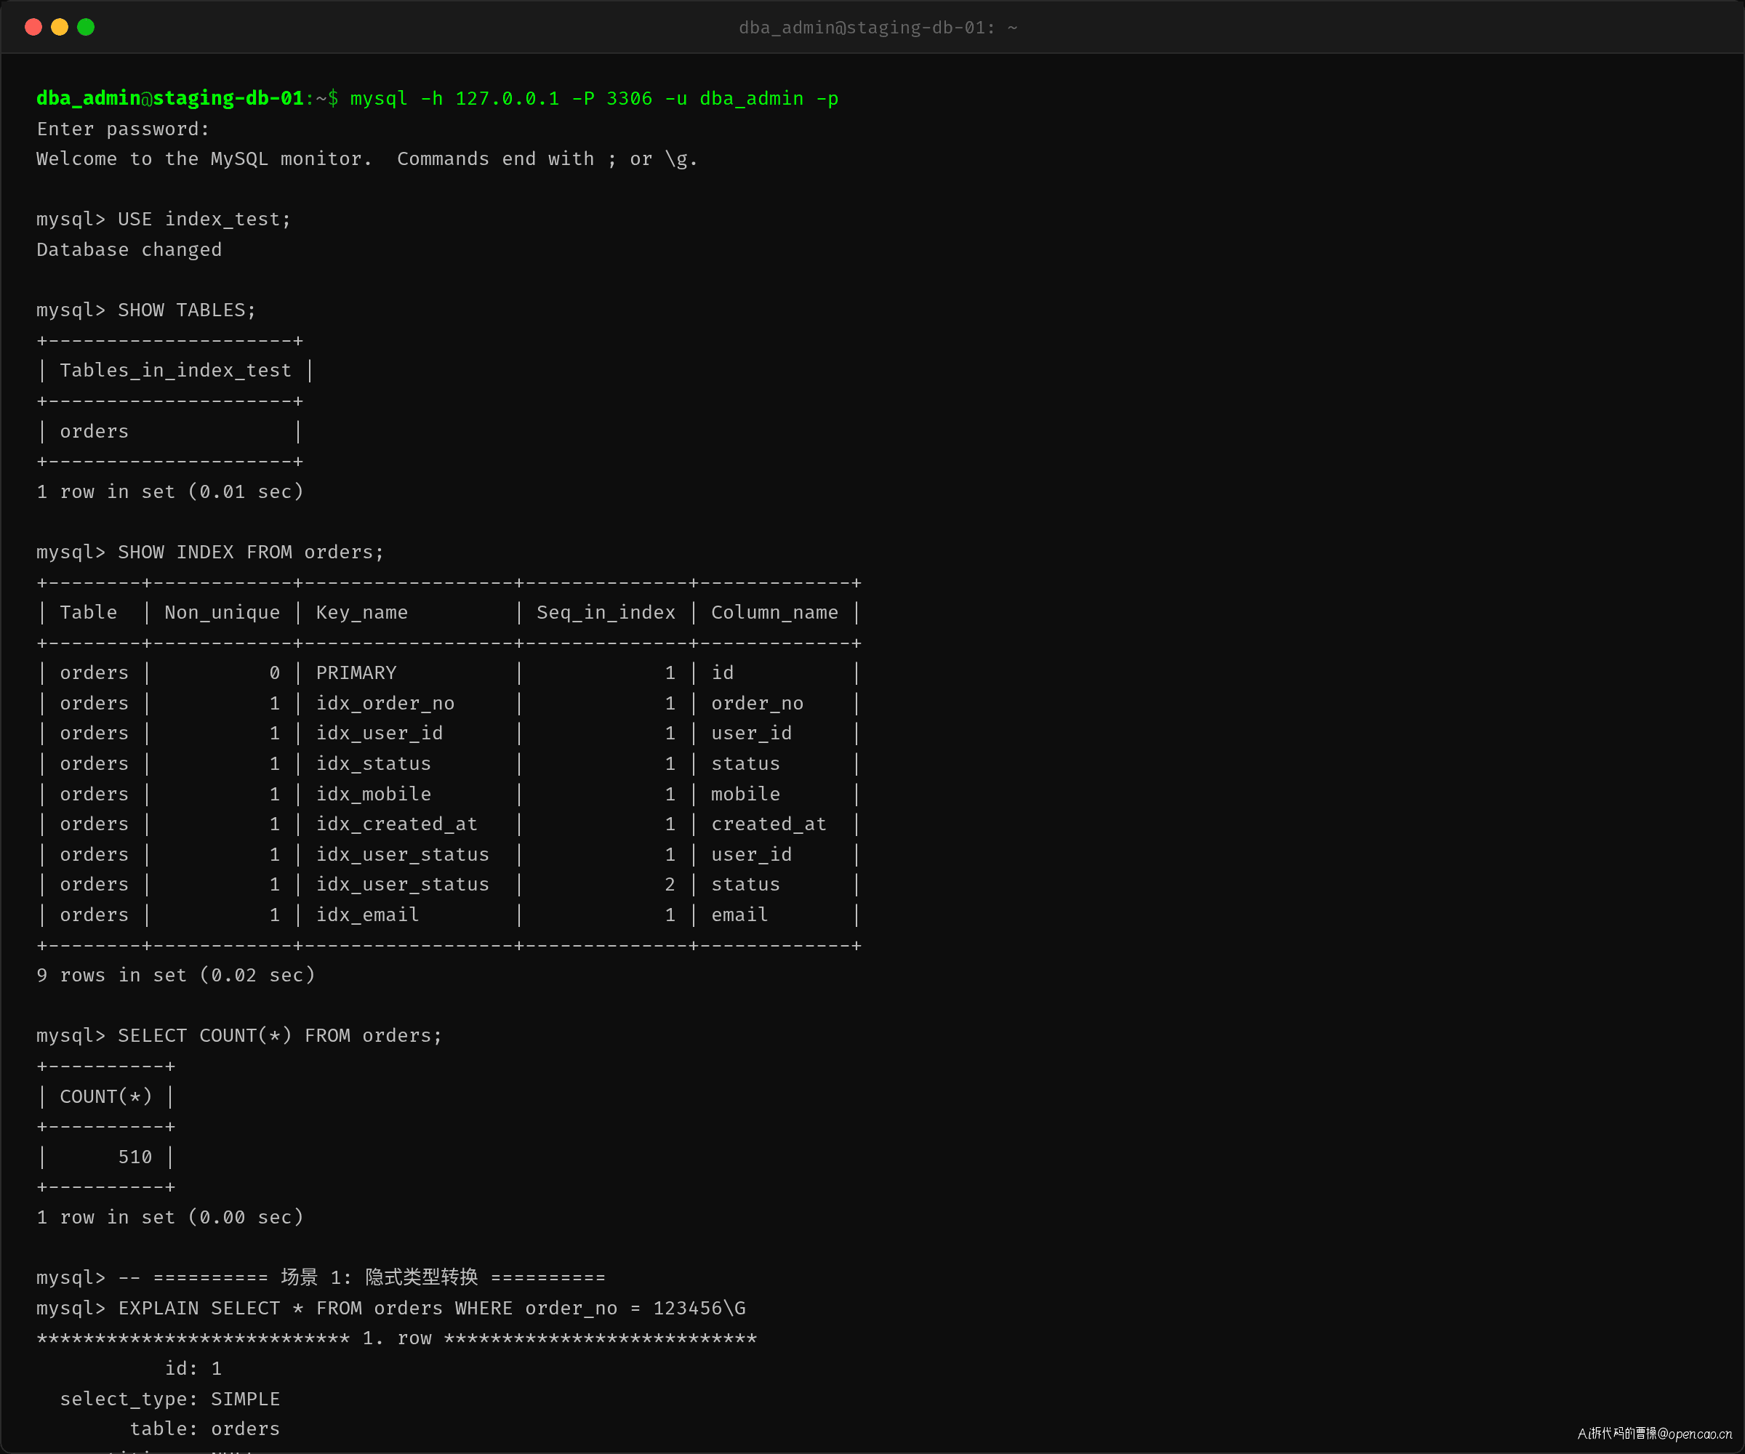Click the 'id: 1' explain field
This screenshot has width=1745, height=1454.
click(x=193, y=1368)
